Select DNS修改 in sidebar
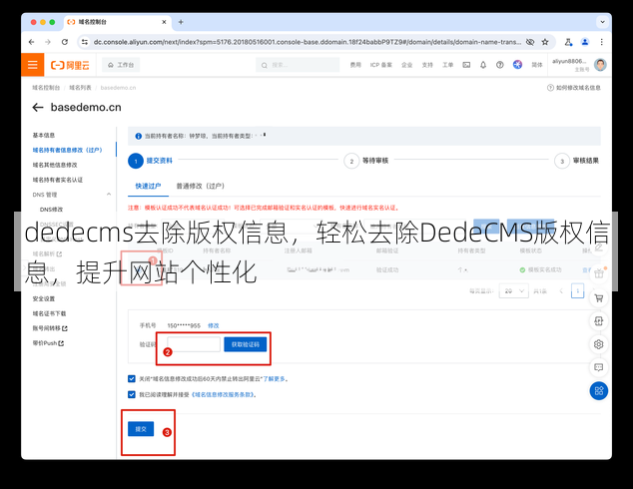Image resolution: width=633 pixels, height=489 pixels. 51,210
